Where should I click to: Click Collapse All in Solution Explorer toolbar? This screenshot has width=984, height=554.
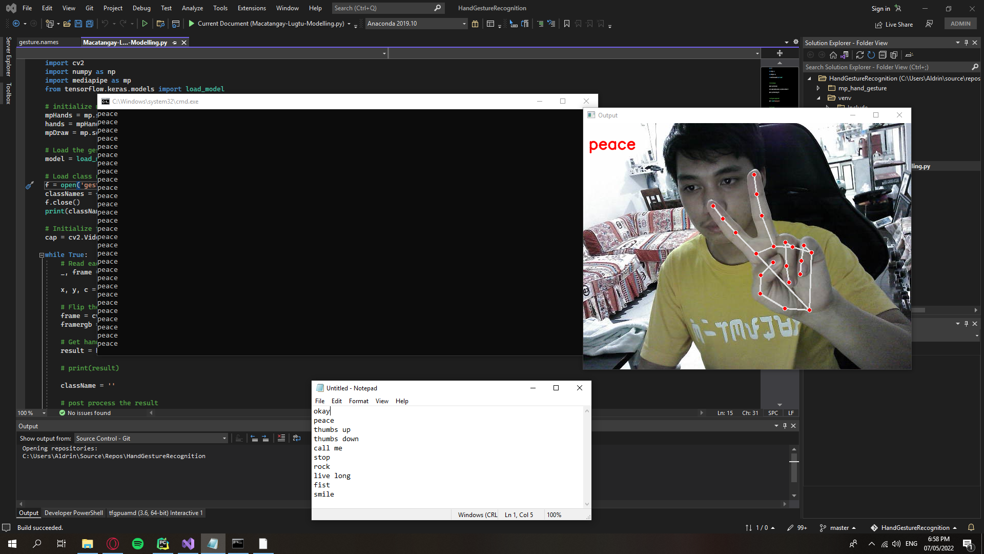(x=883, y=55)
